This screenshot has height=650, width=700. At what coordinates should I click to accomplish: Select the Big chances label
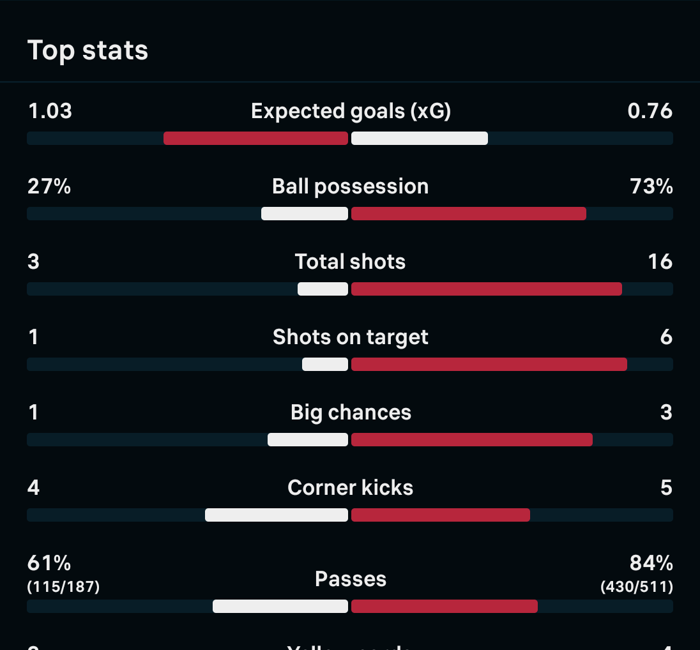(x=351, y=412)
